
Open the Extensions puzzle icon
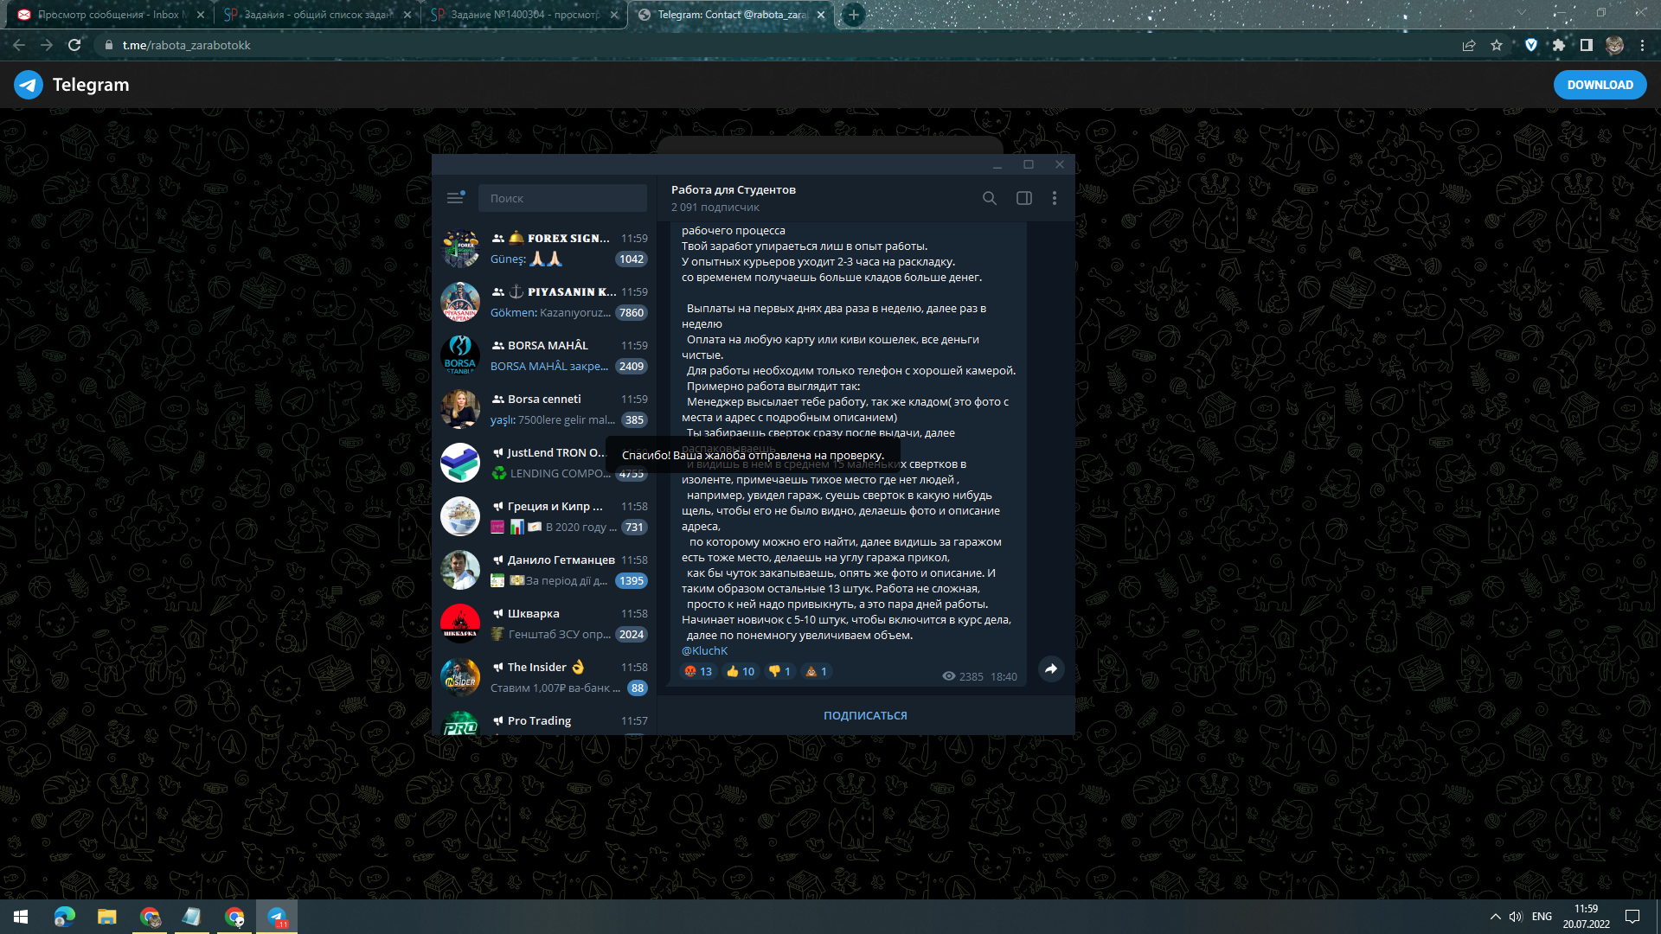1559,45
